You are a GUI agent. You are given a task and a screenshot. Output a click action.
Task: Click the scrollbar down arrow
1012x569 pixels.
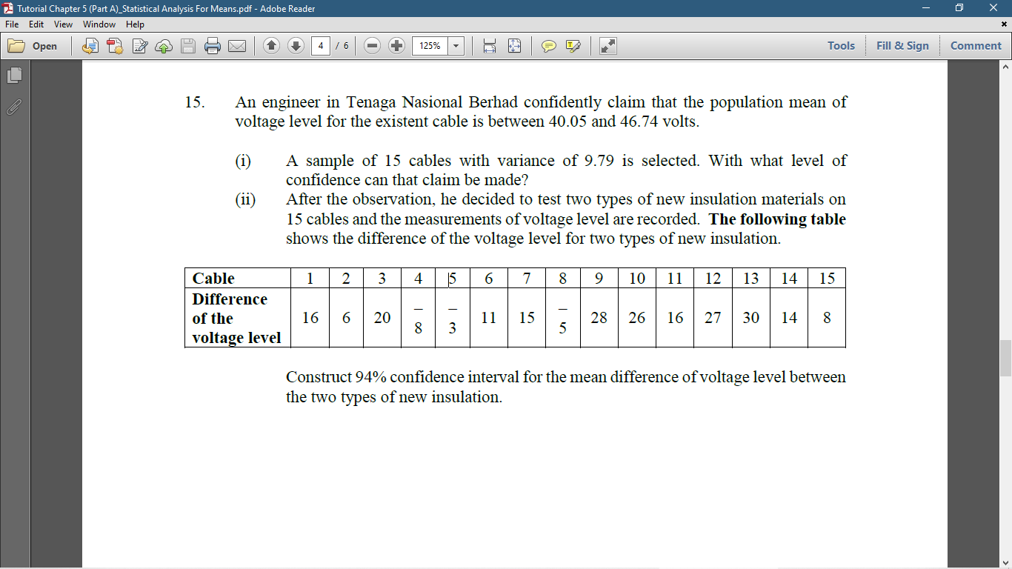[x=1005, y=562]
